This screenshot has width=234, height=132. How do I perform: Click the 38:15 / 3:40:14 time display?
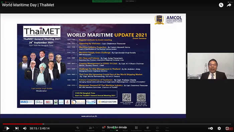tap(39, 128)
